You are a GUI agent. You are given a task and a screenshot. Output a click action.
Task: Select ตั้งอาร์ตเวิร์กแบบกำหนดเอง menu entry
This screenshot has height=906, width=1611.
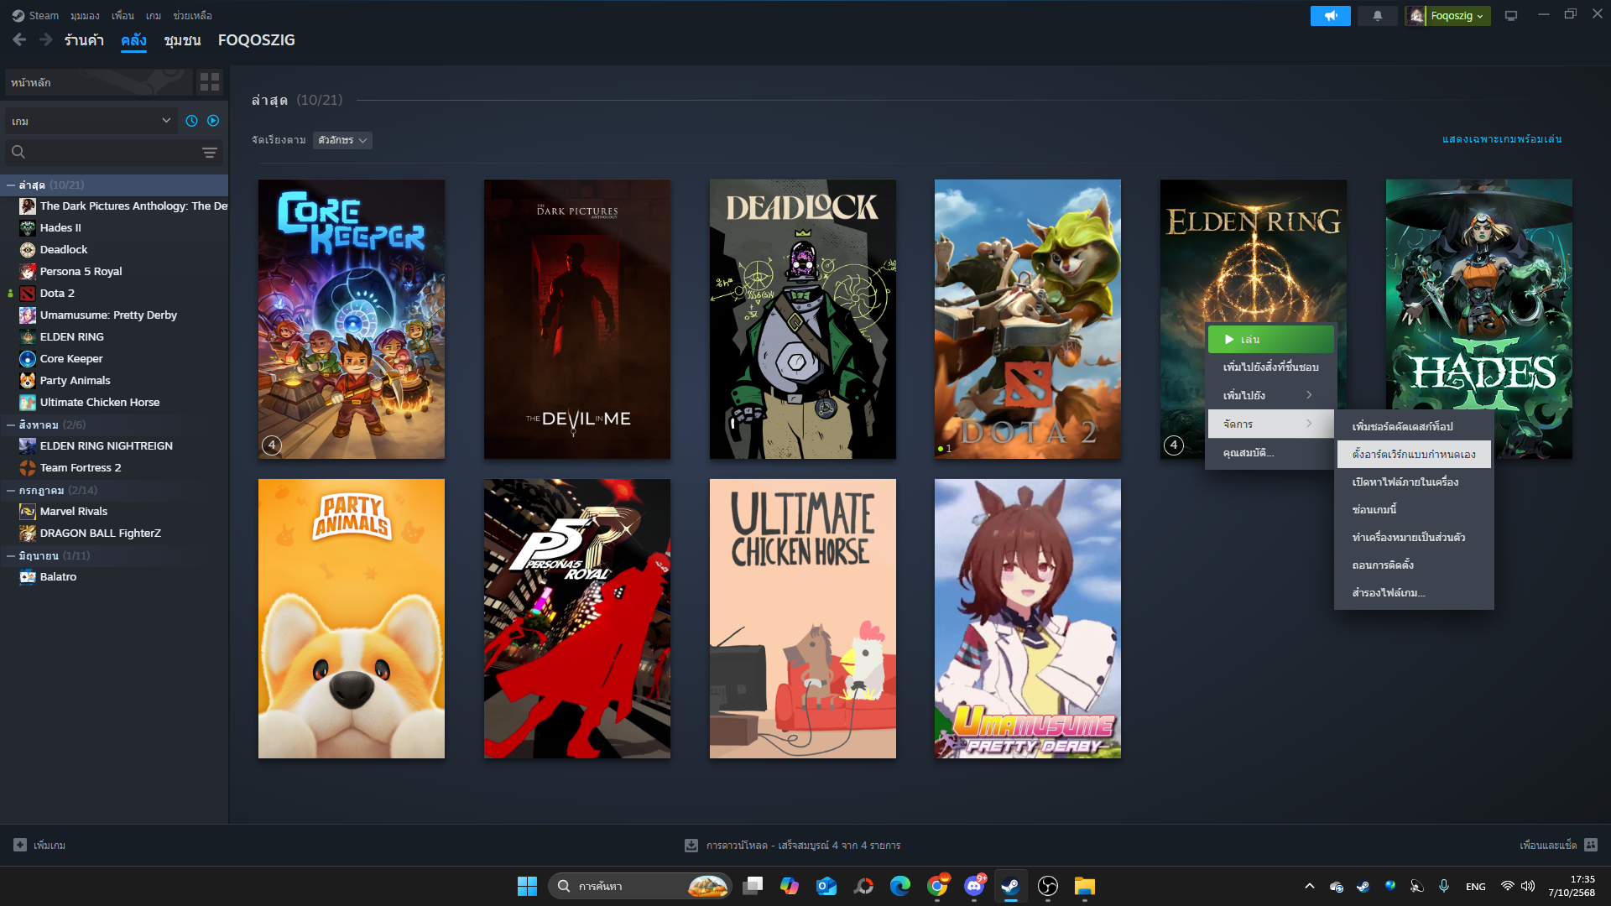pos(1413,454)
